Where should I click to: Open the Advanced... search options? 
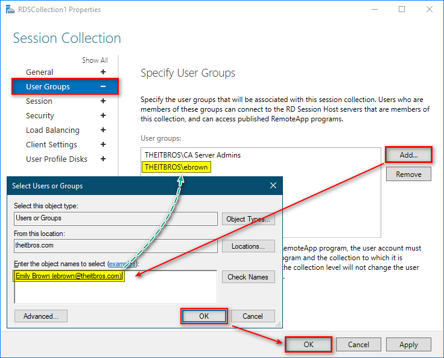pos(41,316)
